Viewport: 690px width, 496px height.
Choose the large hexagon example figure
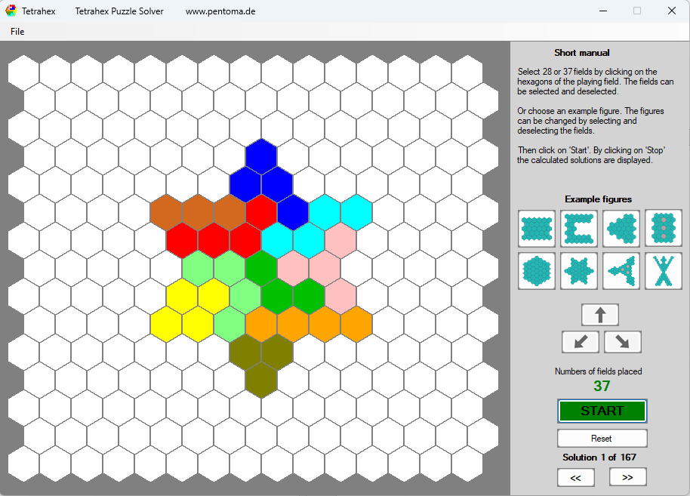point(537,271)
